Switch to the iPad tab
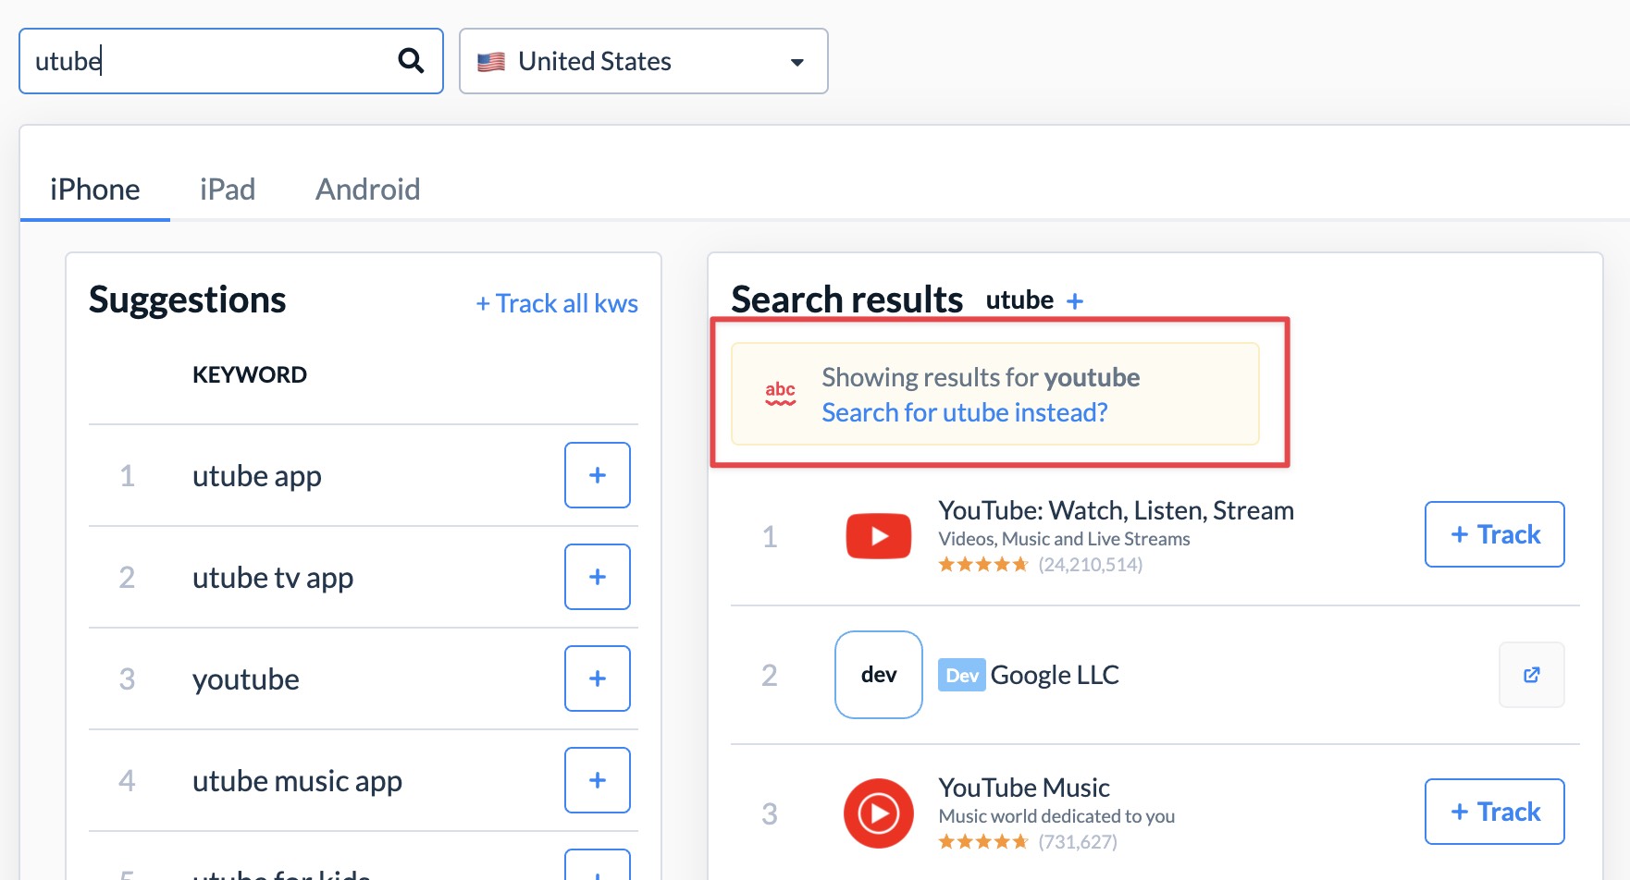The width and height of the screenshot is (1630, 880). pos(228,189)
